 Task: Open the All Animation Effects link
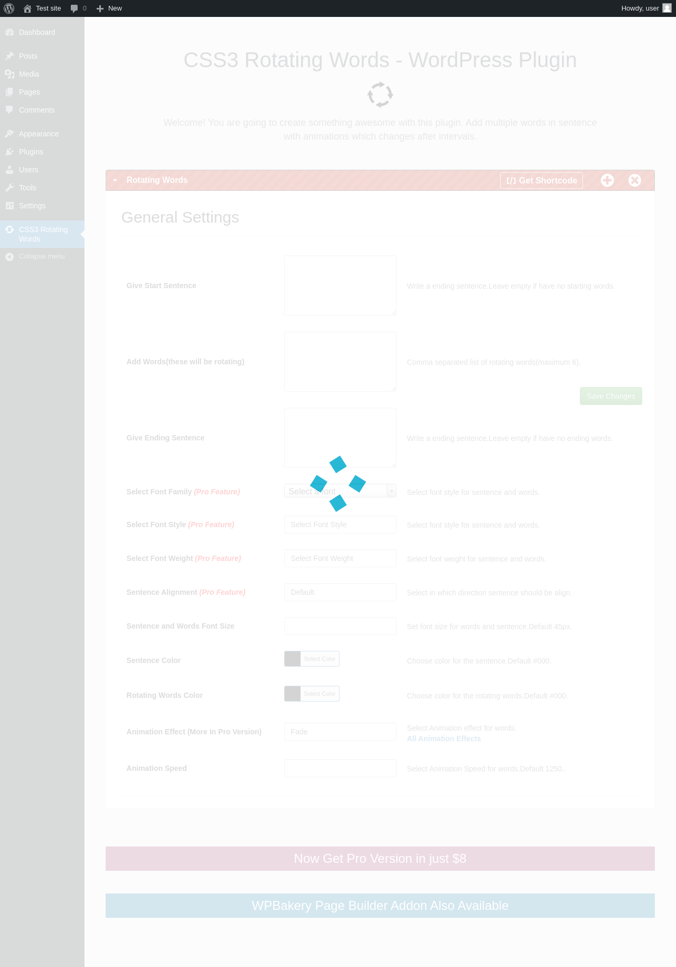444,739
